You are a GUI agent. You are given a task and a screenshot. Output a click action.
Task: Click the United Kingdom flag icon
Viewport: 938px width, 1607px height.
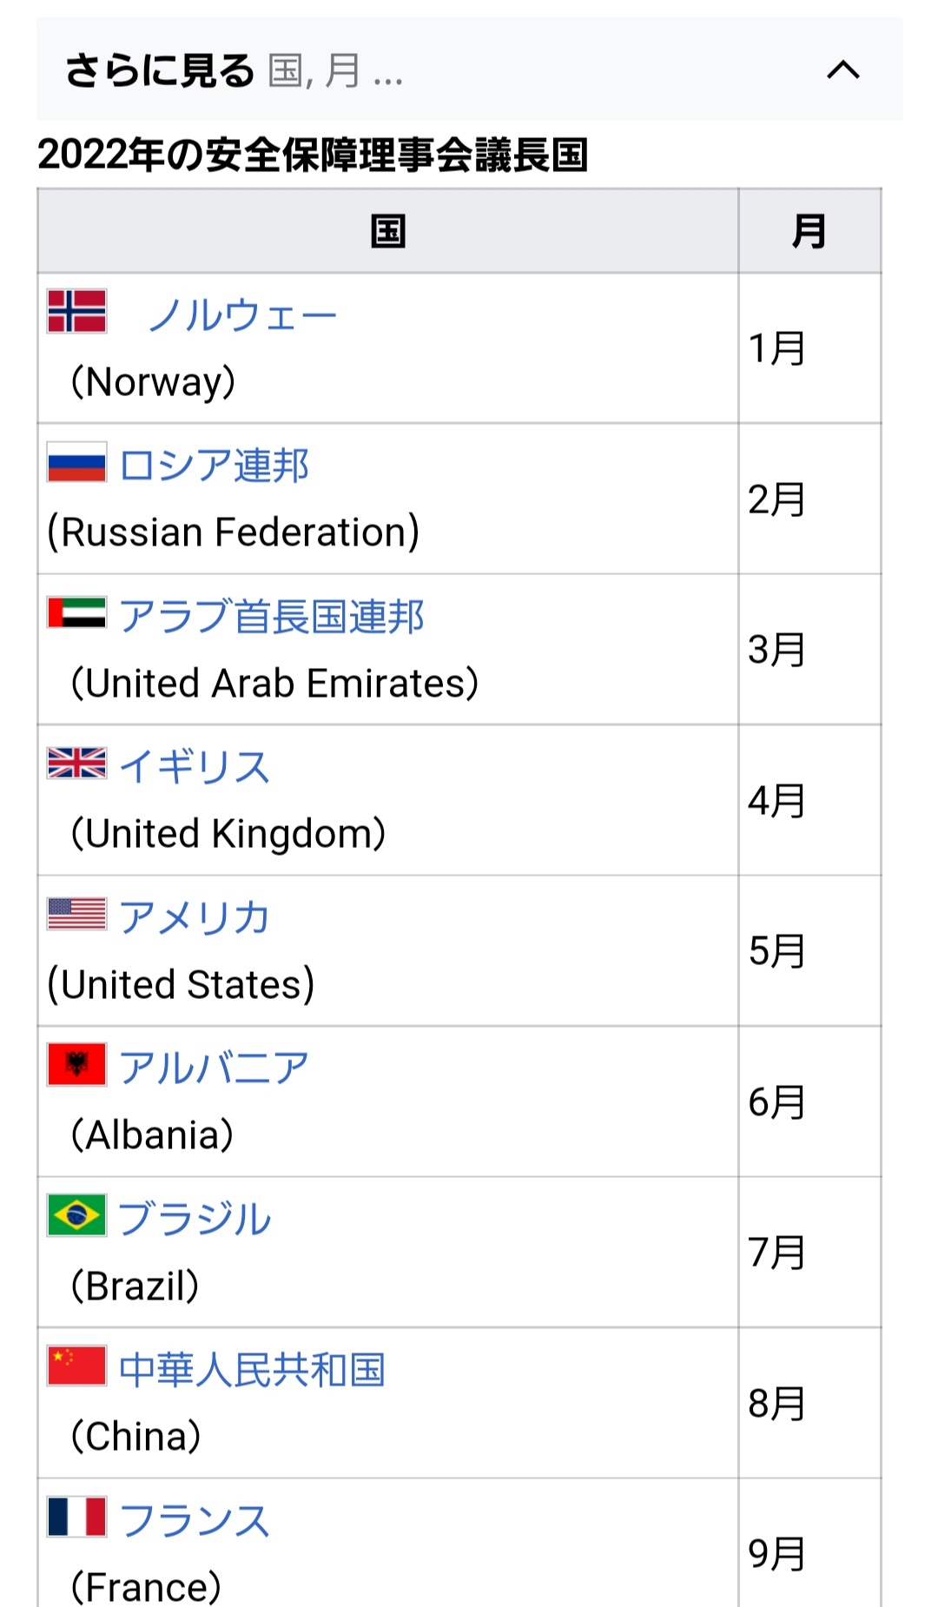click(x=77, y=764)
